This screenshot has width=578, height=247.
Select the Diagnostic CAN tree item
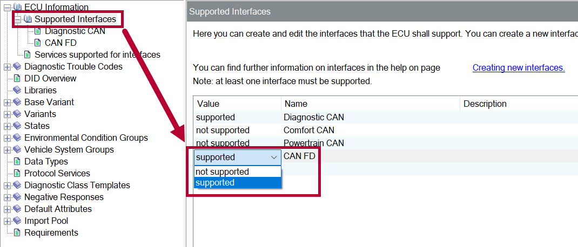click(x=75, y=31)
